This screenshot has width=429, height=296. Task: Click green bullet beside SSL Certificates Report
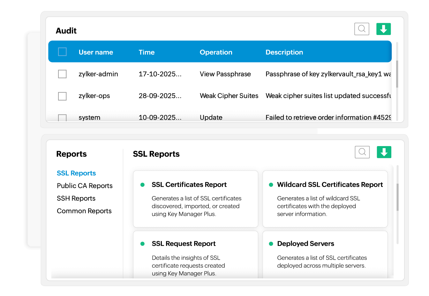[143, 185]
